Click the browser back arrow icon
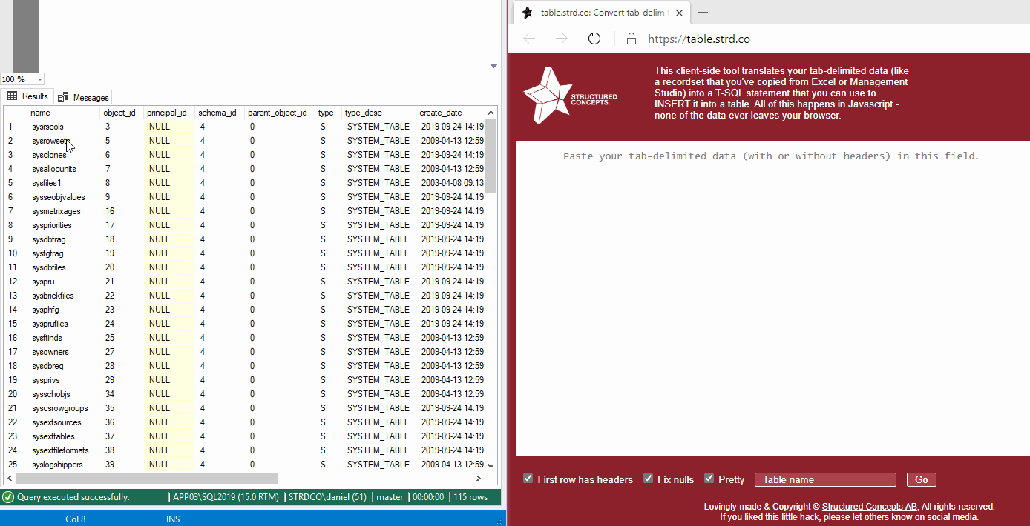 point(529,38)
